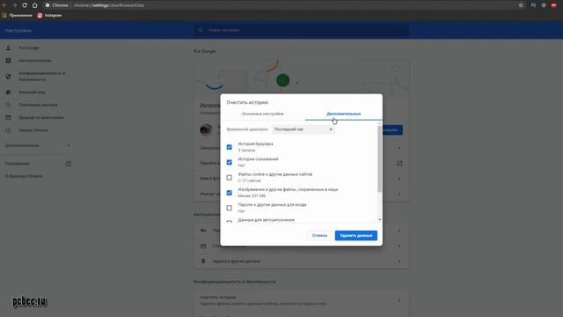Click Отмена button in dialog

(x=319, y=235)
